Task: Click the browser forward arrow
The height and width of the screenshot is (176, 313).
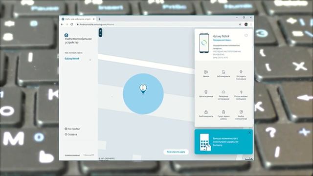Action: pos(67,24)
